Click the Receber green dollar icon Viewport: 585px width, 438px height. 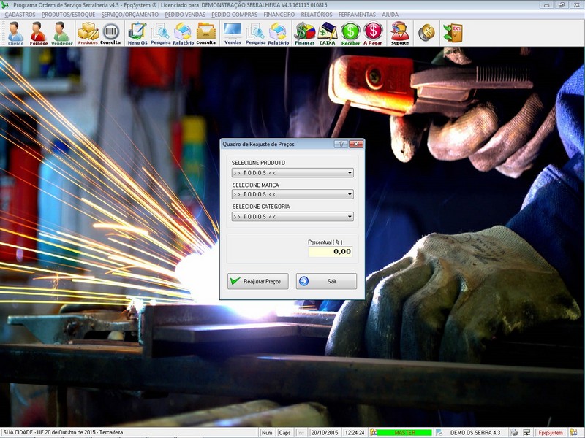pos(350,33)
